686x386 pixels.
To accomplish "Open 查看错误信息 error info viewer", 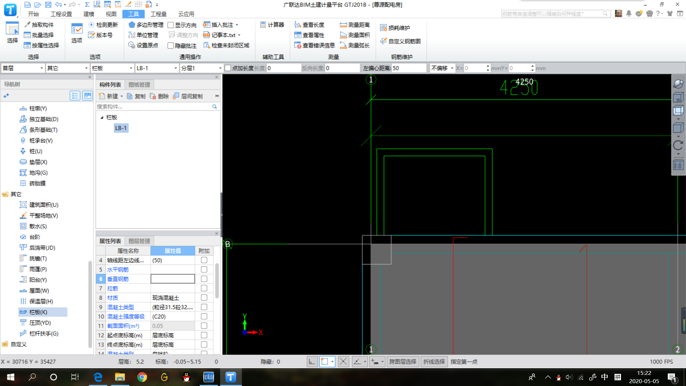I will point(314,45).
